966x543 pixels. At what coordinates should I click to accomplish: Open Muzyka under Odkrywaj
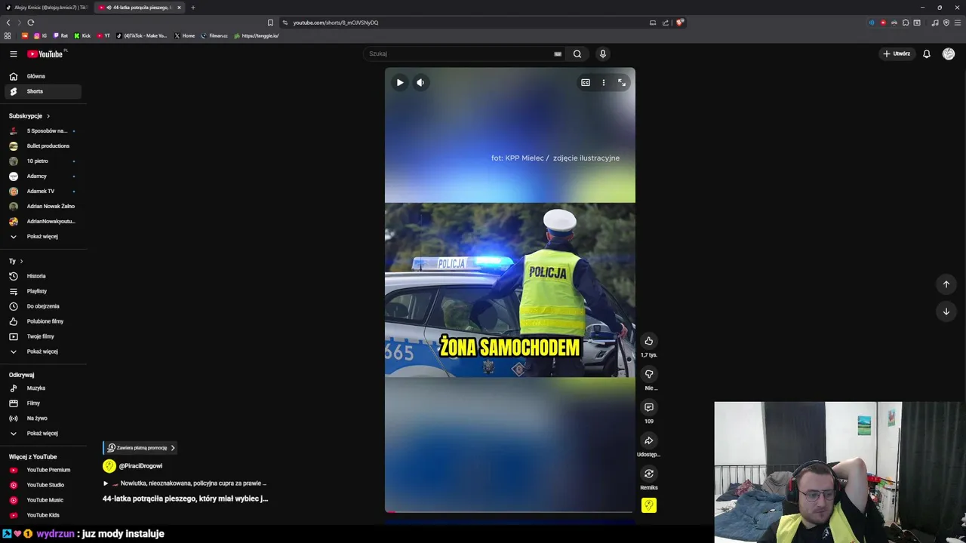click(x=43, y=388)
